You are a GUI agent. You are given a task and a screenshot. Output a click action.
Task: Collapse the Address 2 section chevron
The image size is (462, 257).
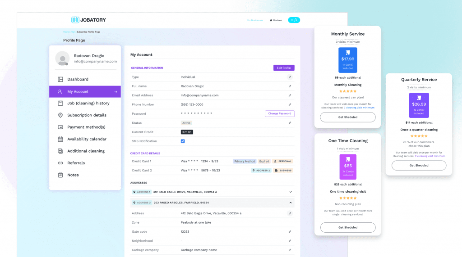[x=291, y=203]
